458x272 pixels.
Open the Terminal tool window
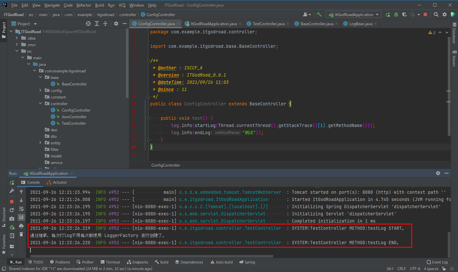point(110,262)
